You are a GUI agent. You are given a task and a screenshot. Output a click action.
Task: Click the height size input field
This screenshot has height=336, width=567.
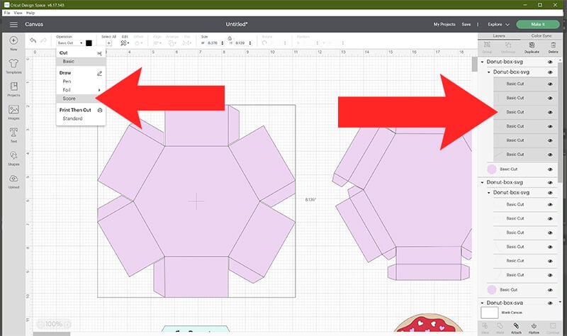point(241,43)
